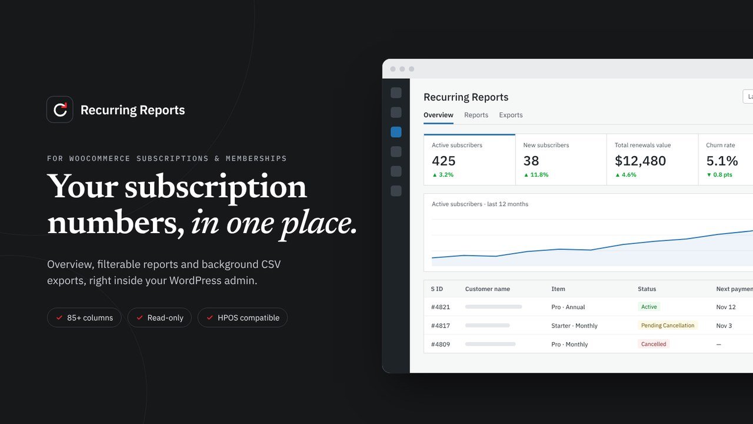Click the red "Cancelled" status badge
The image size is (753, 424).
pyautogui.click(x=654, y=344)
